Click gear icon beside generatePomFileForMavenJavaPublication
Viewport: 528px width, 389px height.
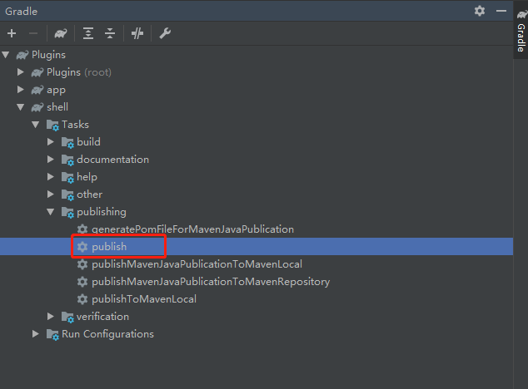(x=82, y=229)
